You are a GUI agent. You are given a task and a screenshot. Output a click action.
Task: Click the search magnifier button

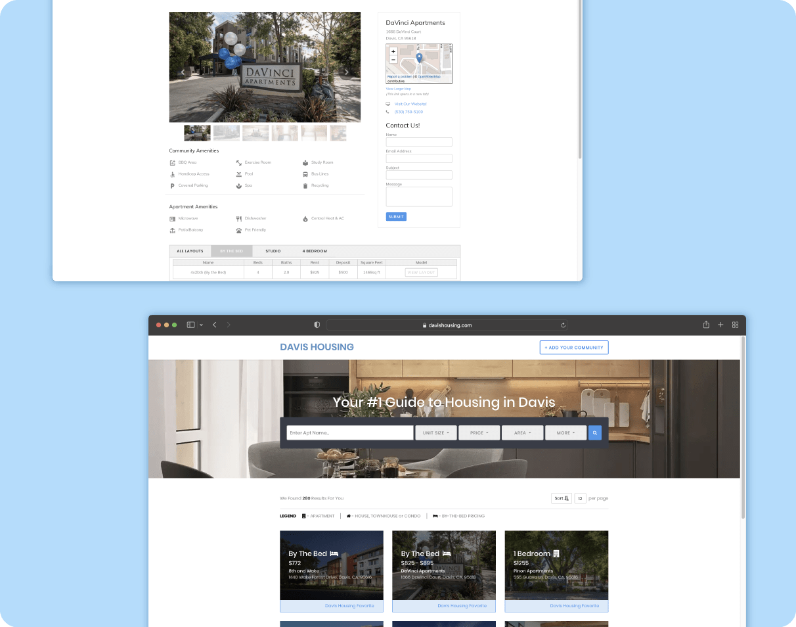click(x=595, y=432)
